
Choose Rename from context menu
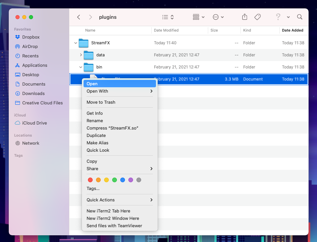(120, 121)
